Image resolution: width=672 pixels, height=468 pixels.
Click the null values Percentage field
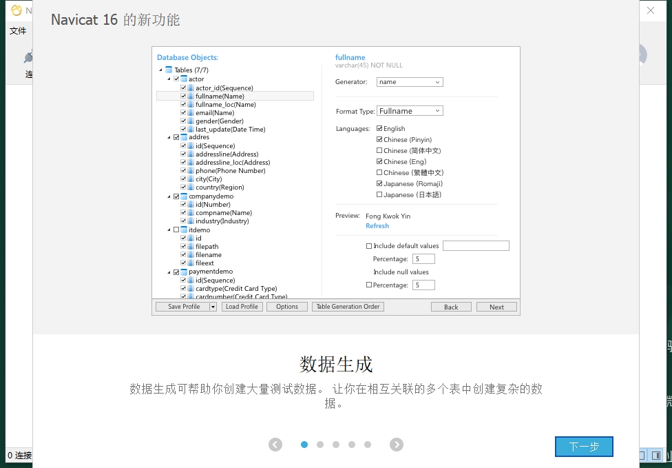coord(423,285)
